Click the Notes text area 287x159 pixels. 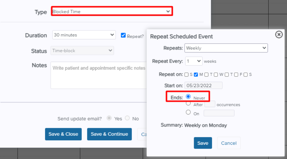[99, 75]
